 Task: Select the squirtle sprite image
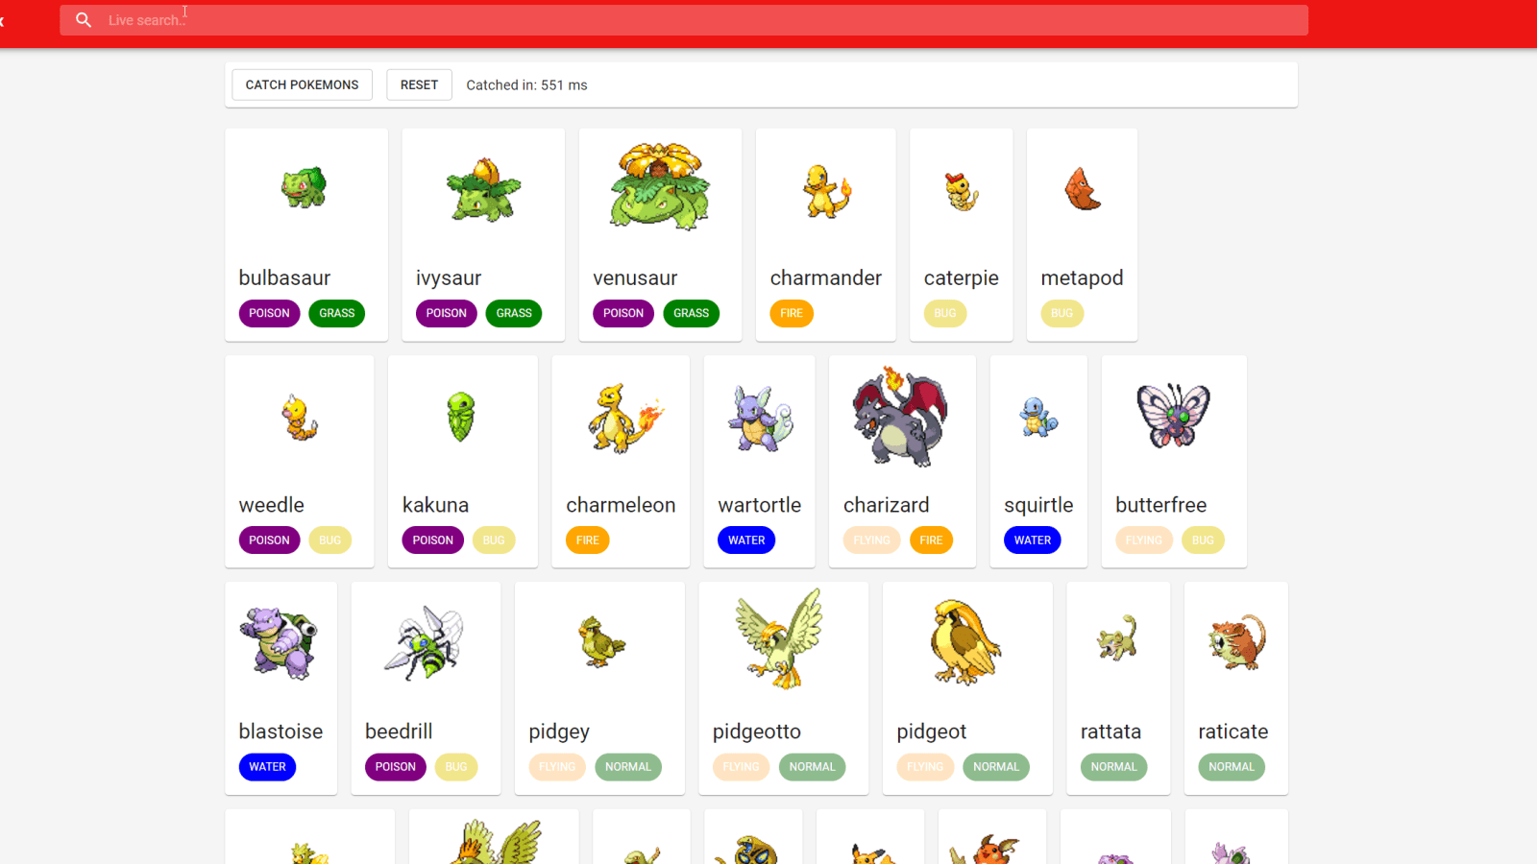click(1039, 417)
